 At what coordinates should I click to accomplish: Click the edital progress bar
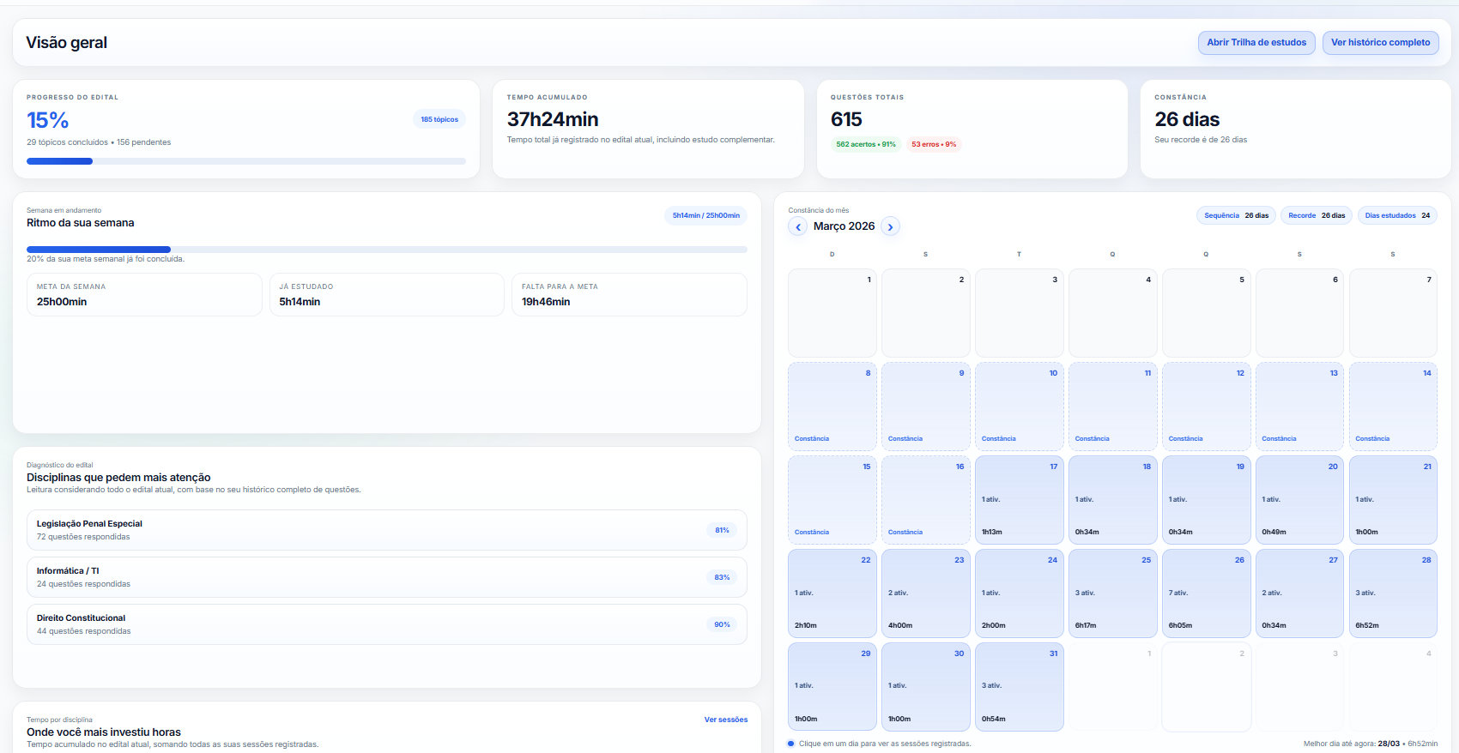[245, 161]
